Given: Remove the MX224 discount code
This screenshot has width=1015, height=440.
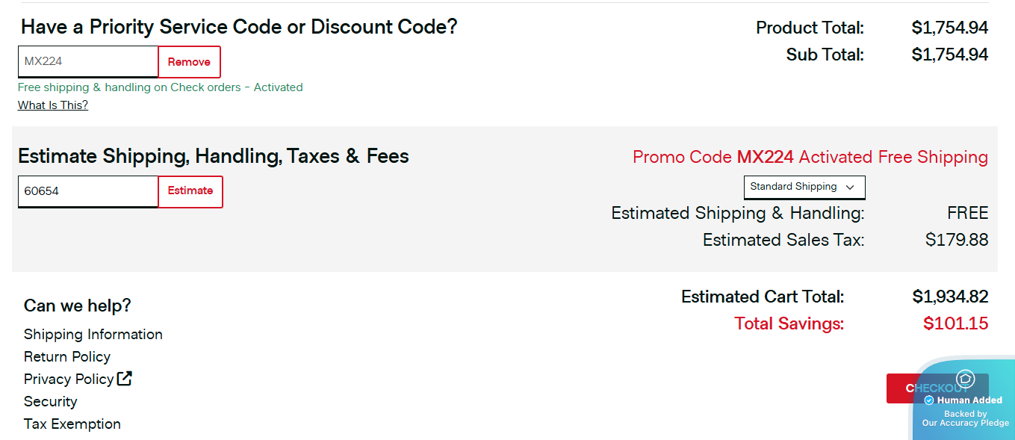Looking at the screenshot, I should click(189, 62).
